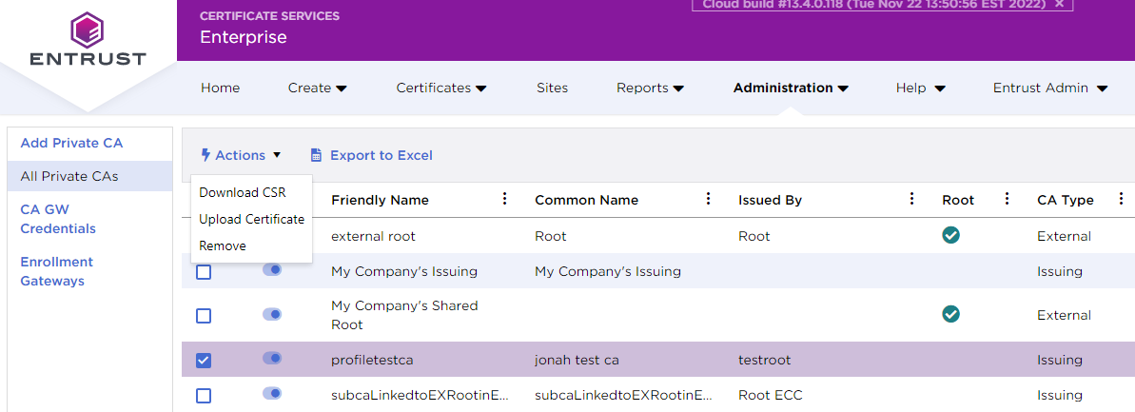Expand the Entrust Admin account dropdown
This screenshot has height=412, width=1135.
pyautogui.click(x=1050, y=88)
